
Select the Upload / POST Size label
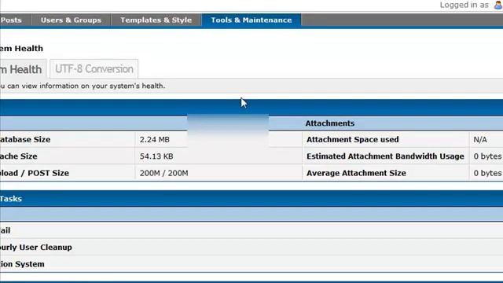coord(35,173)
